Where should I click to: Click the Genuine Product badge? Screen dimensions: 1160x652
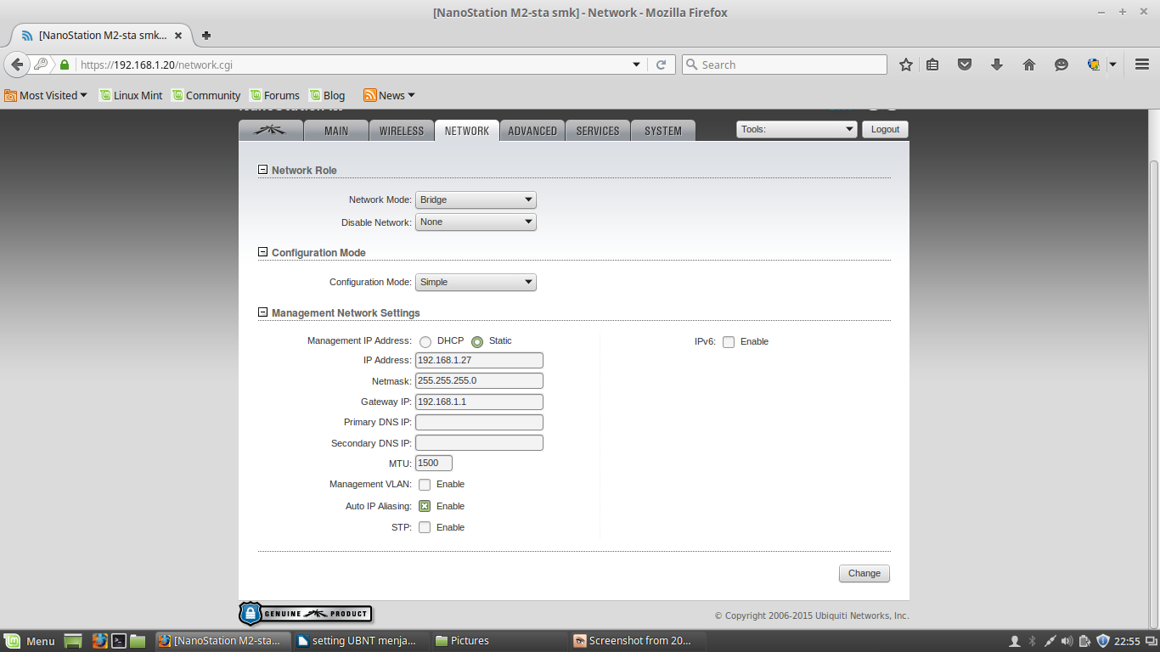[306, 613]
